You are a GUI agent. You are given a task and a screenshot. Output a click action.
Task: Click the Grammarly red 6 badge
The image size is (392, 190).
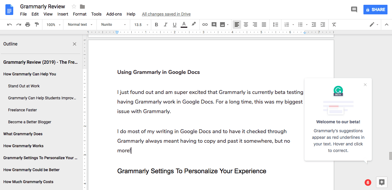click(x=368, y=183)
